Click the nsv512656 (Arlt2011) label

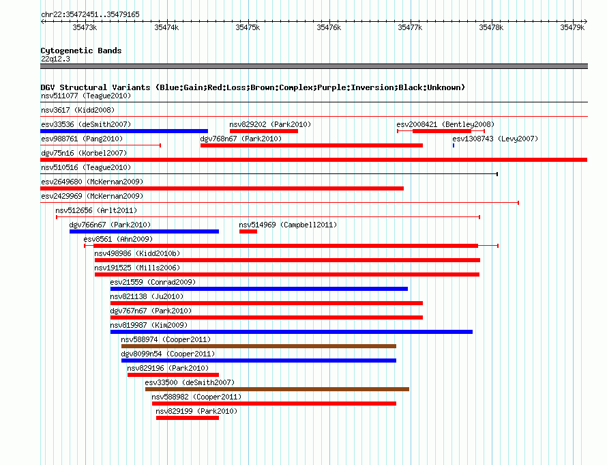click(x=96, y=210)
